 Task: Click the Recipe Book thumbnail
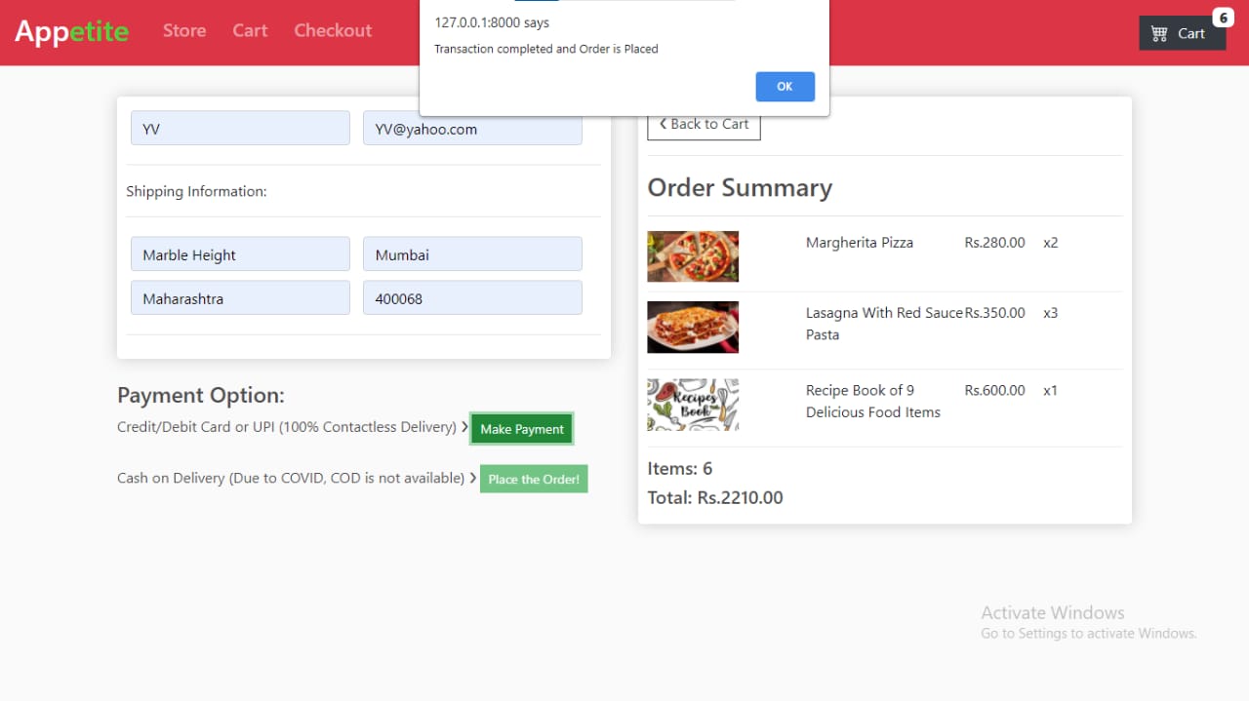693,405
